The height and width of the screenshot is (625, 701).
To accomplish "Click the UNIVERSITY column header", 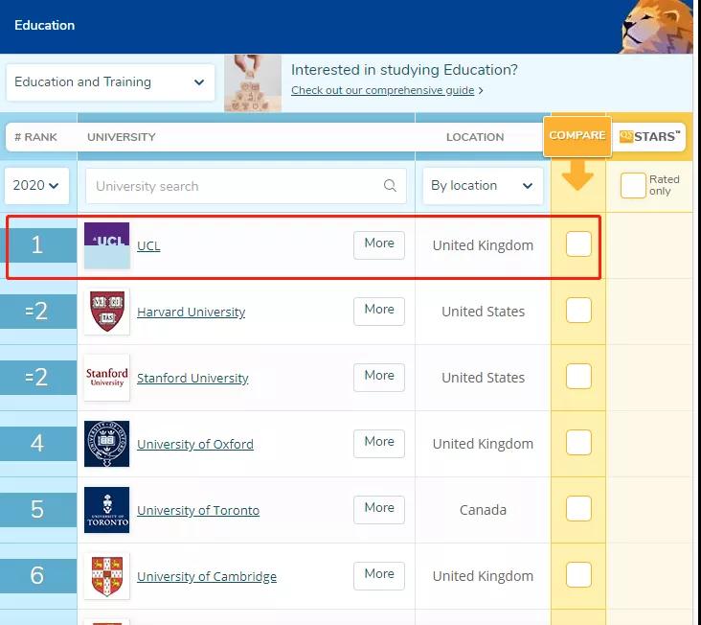I will (122, 137).
